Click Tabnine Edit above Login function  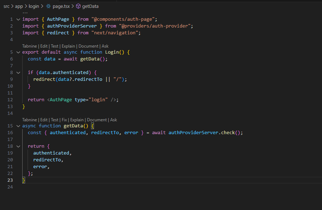[x=44, y=46]
